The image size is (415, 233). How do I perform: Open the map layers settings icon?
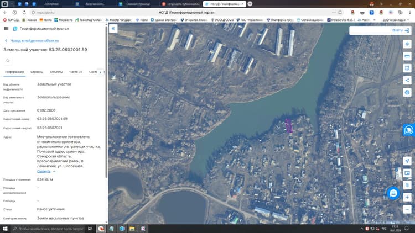407,44
